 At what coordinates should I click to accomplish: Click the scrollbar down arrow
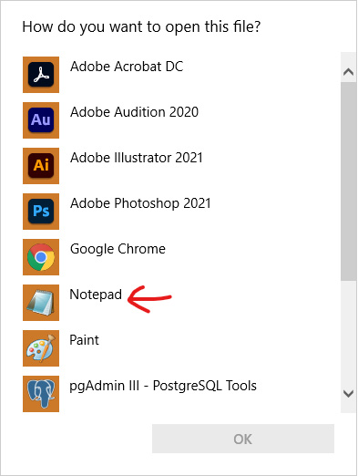[348, 394]
